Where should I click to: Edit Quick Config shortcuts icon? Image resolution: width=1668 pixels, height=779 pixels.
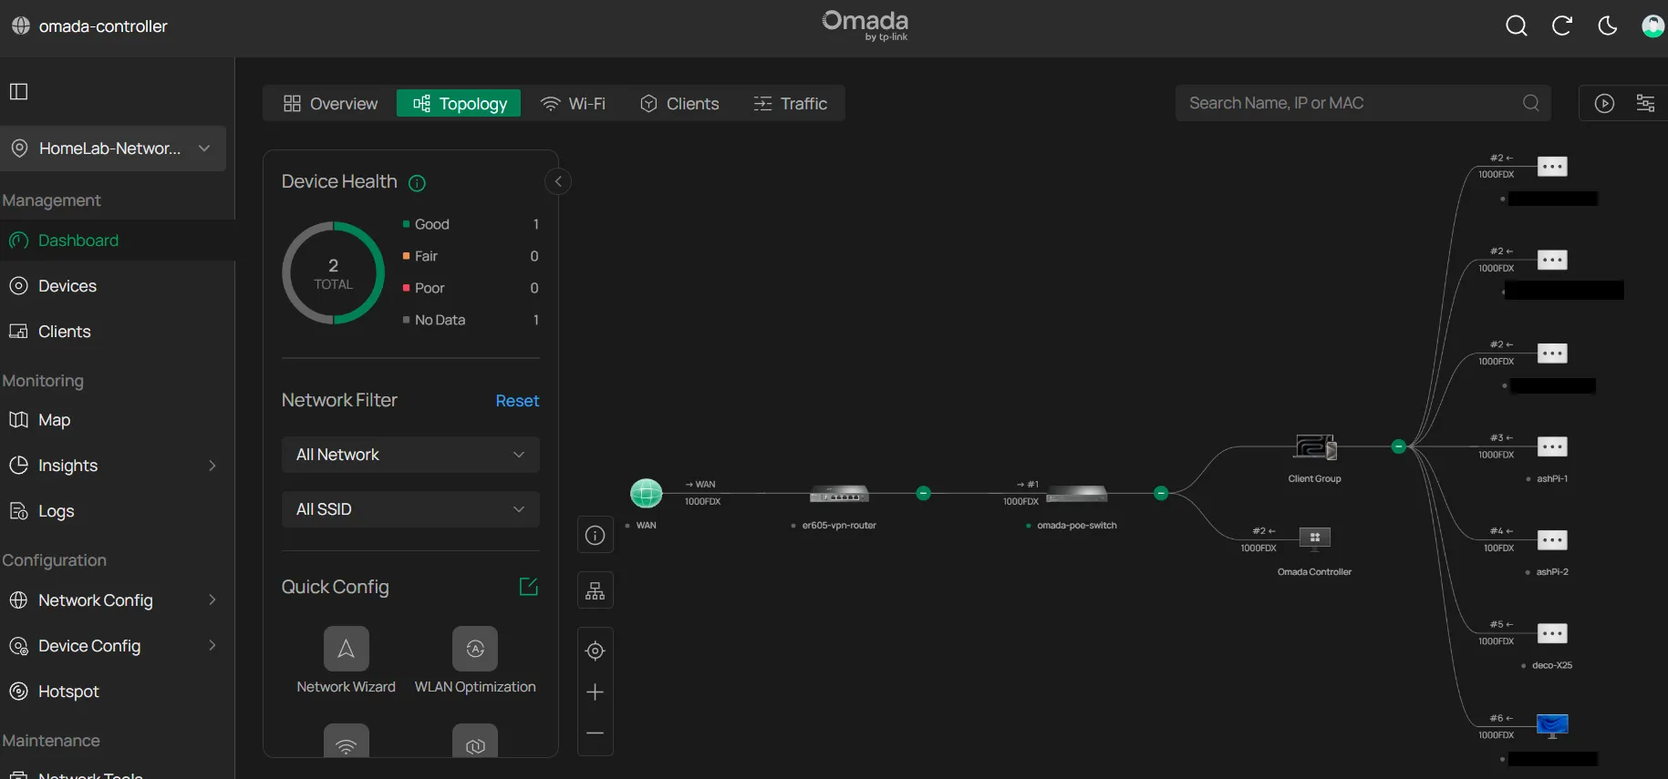click(529, 587)
